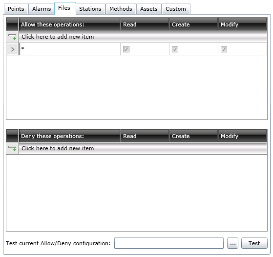
Task: Click the add-item icon in Deny table
Action: click(12, 148)
